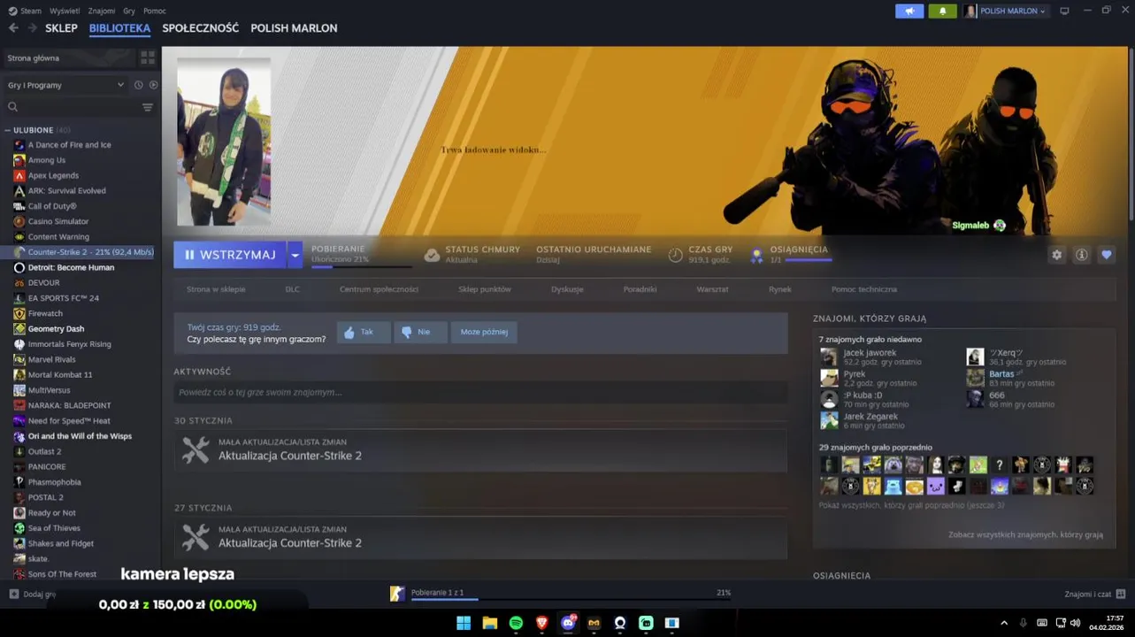This screenshot has width=1135, height=637.
Task: Click Strona główna in sidebar
Action: coord(34,58)
